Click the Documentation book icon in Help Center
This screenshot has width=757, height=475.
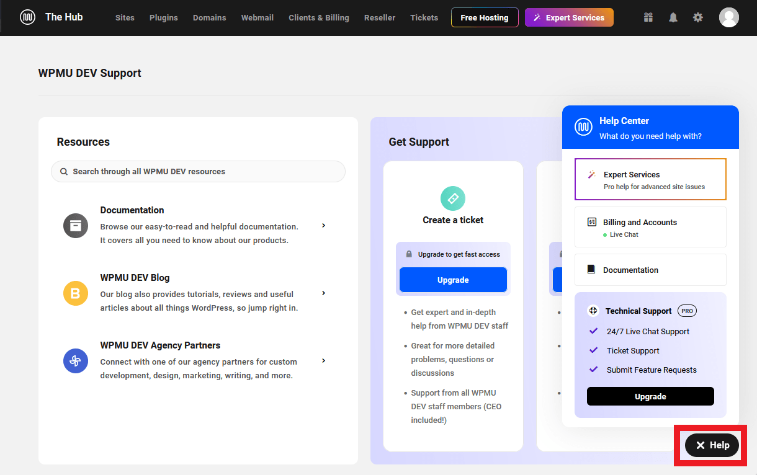tap(591, 270)
